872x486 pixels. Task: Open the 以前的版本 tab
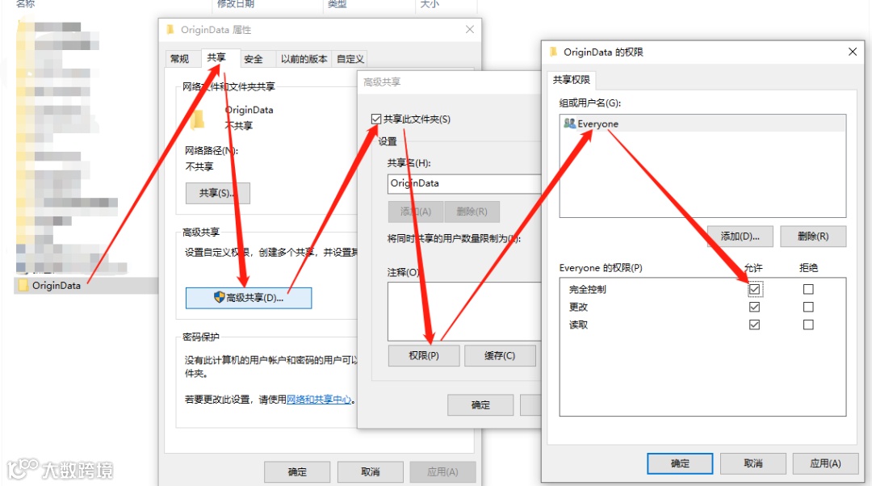(304, 59)
